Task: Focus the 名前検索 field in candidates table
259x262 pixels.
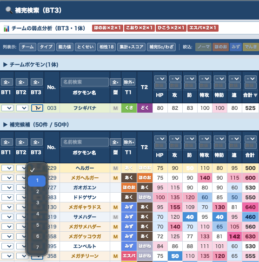Action: coord(85,142)
